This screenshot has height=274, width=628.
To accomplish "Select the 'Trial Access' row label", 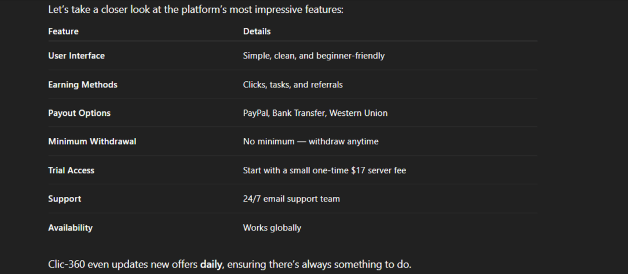I will (x=71, y=170).
